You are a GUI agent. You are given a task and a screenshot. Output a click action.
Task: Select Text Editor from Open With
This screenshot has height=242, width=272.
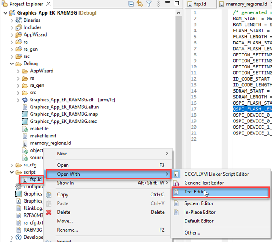221,192
